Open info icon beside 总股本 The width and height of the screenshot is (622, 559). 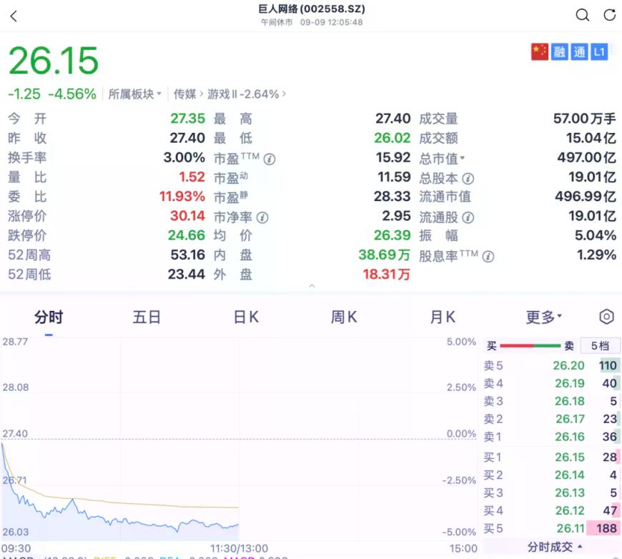pyautogui.click(x=468, y=179)
